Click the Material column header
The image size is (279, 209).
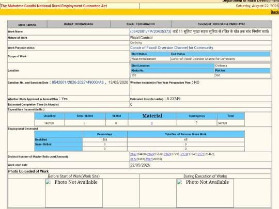pyautogui.click(x=152, y=116)
